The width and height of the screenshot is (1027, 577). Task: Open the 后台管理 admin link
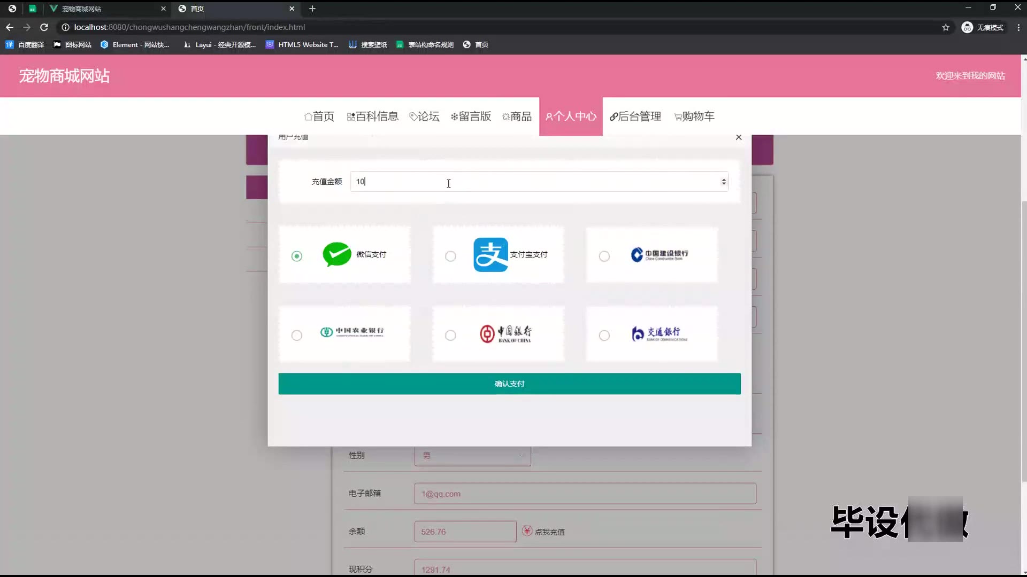[635, 116]
